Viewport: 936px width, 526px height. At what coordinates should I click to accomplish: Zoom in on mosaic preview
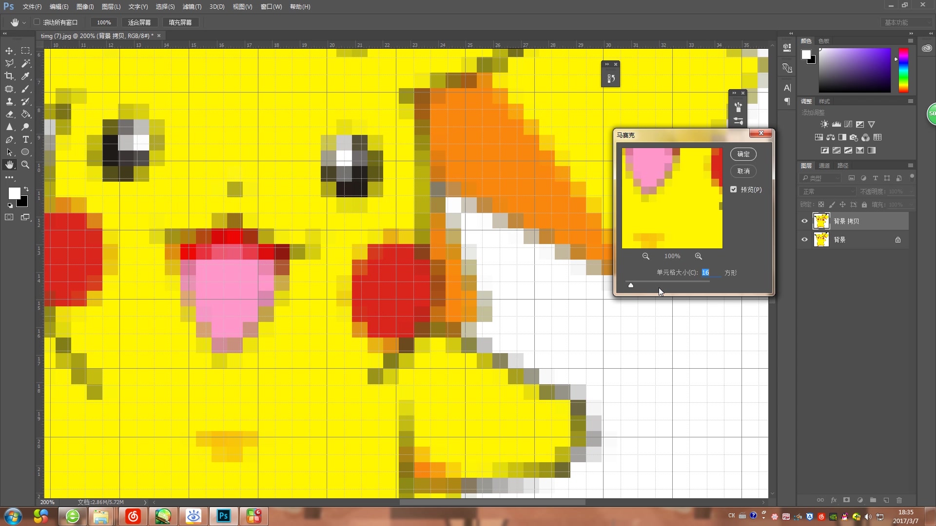698,256
